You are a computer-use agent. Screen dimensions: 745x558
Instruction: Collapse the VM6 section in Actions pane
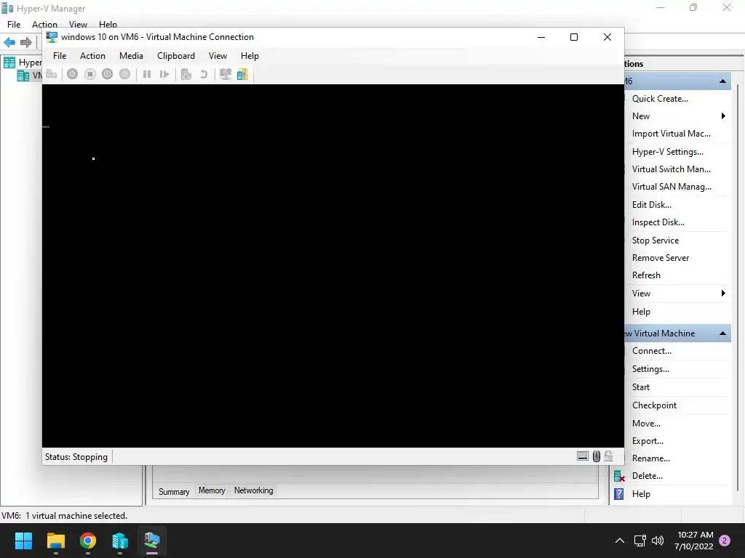(722, 81)
